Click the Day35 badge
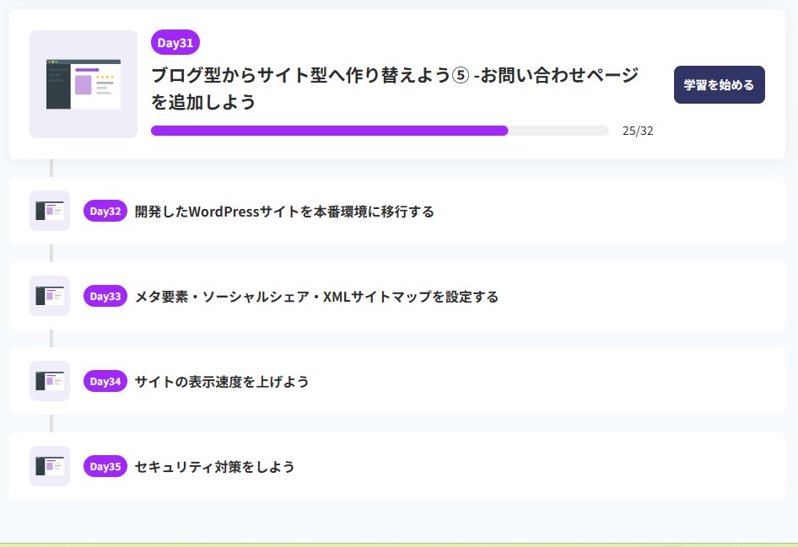Viewport: 798px width, 547px height. (105, 466)
